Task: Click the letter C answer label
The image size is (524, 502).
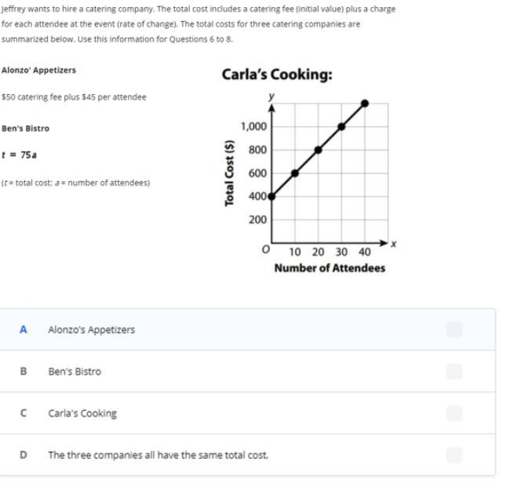Action: click(x=23, y=413)
